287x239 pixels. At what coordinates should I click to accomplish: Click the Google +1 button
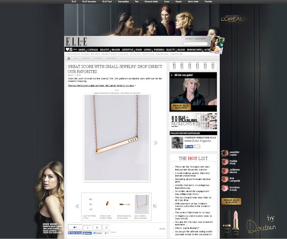click(106, 233)
